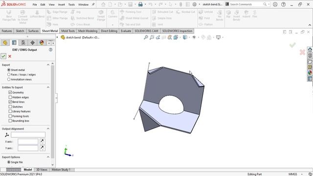This screenshot has height=176, width=313.
Task: Click in the Search Commands field
Action: point(246,4)
